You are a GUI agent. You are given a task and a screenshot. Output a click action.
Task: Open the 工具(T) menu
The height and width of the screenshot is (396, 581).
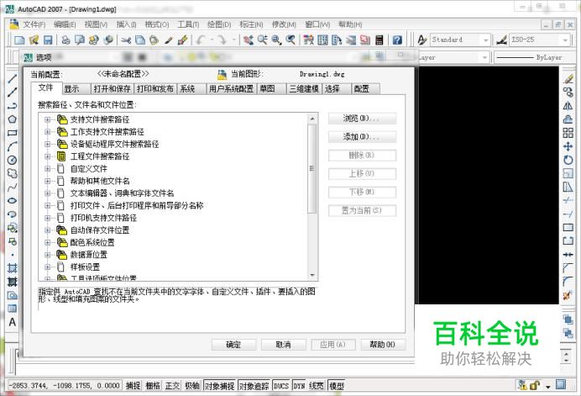(188, 25)
